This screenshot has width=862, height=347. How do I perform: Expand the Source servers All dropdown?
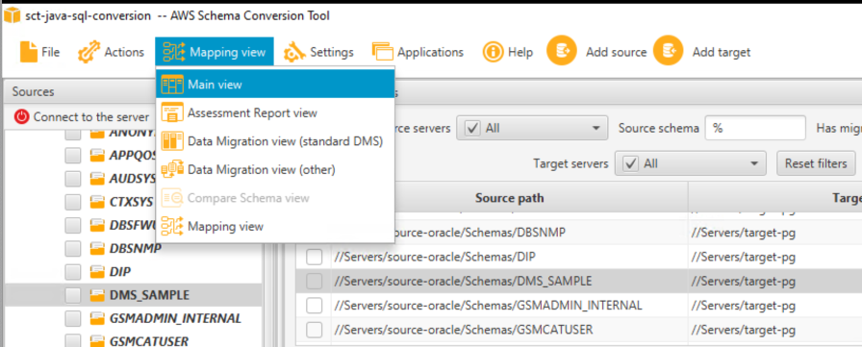pos(532,129)
